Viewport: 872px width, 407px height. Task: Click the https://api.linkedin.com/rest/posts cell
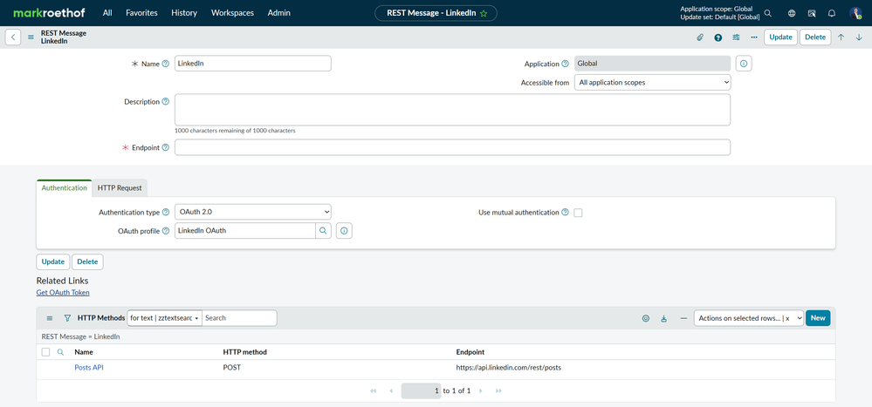click(x=508, y=368)
